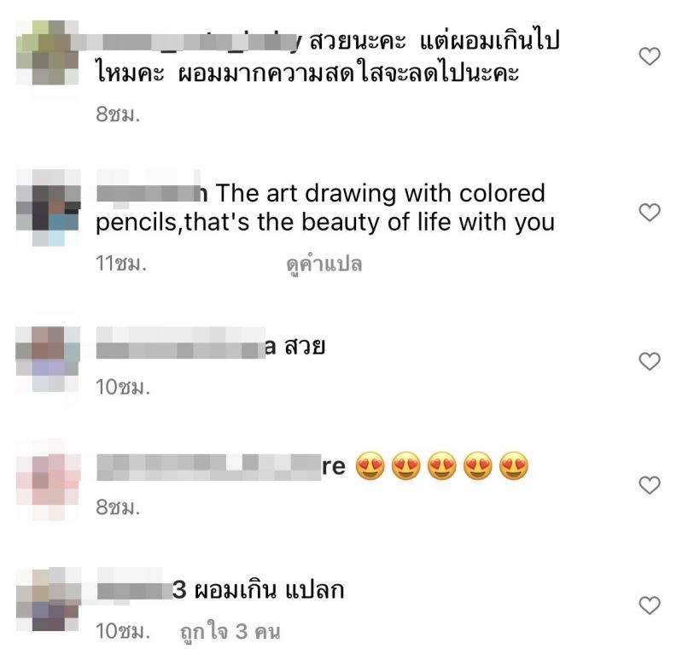
Task: Click ดูคำแปล to see the translation
Action: coord(324,264)
